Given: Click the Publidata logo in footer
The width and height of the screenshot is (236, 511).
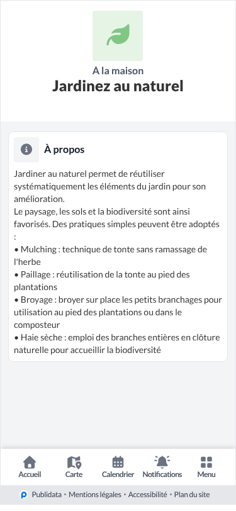Looking at the screenshot, I should coord(24,495).
